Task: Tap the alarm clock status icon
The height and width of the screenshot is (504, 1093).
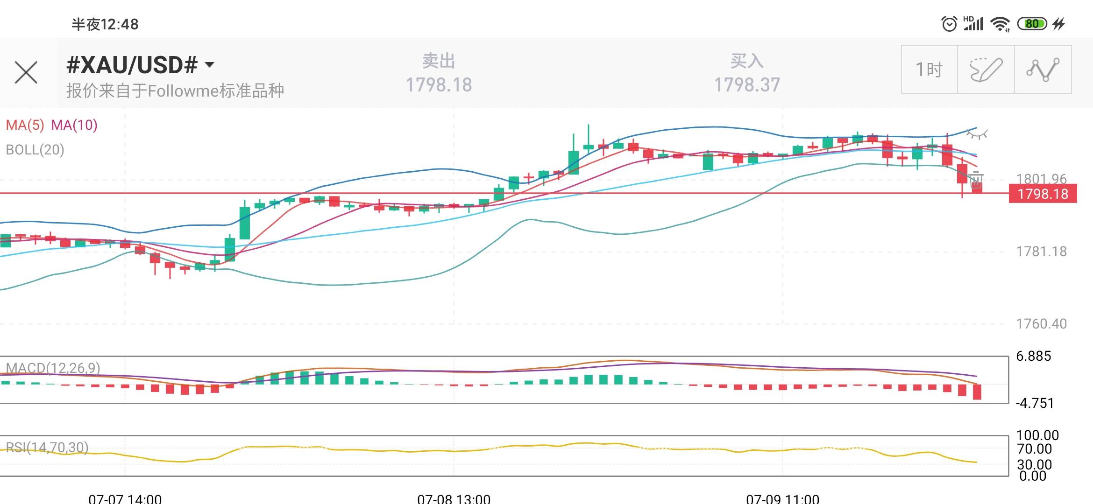Action: [949, 24]
